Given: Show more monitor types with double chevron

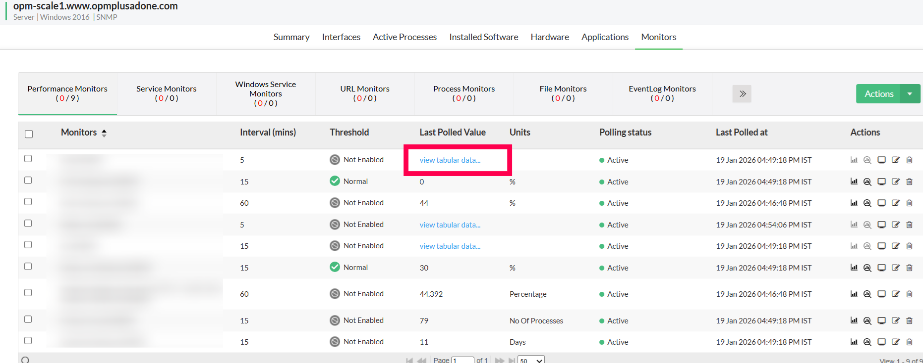Looking at the screenshot, I should pos(742,94).
